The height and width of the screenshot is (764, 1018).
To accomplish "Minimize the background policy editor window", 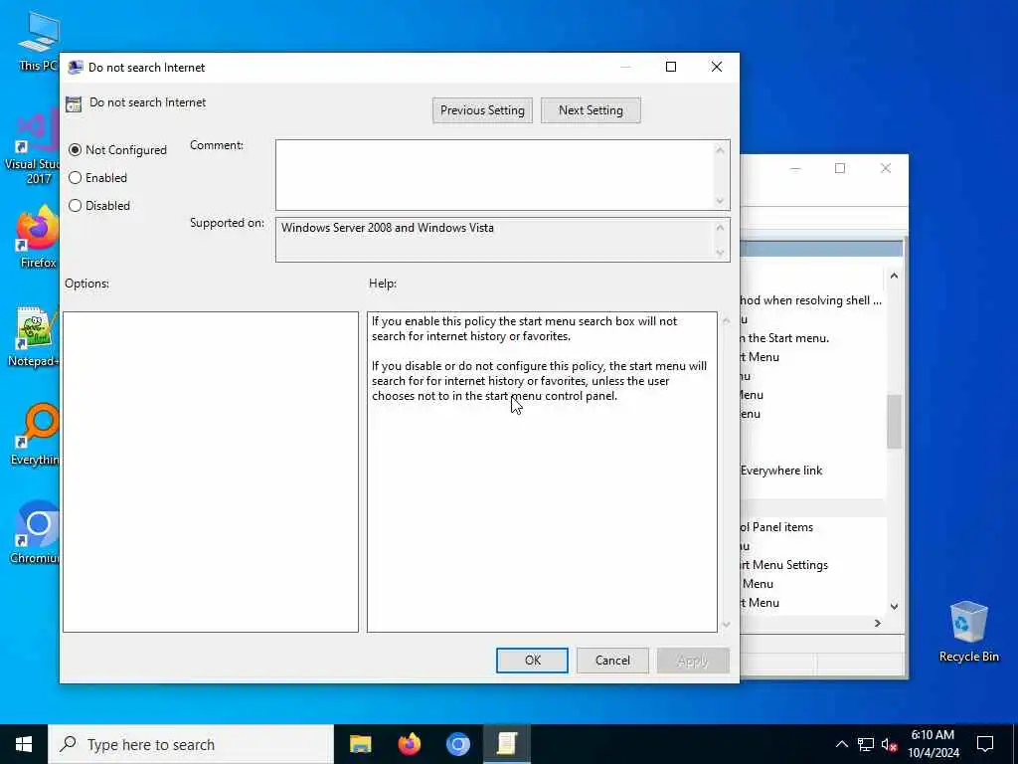I will [795, 169].
